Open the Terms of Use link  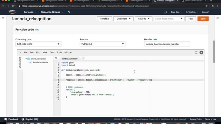pyautogui.click(x=211, y=119)
